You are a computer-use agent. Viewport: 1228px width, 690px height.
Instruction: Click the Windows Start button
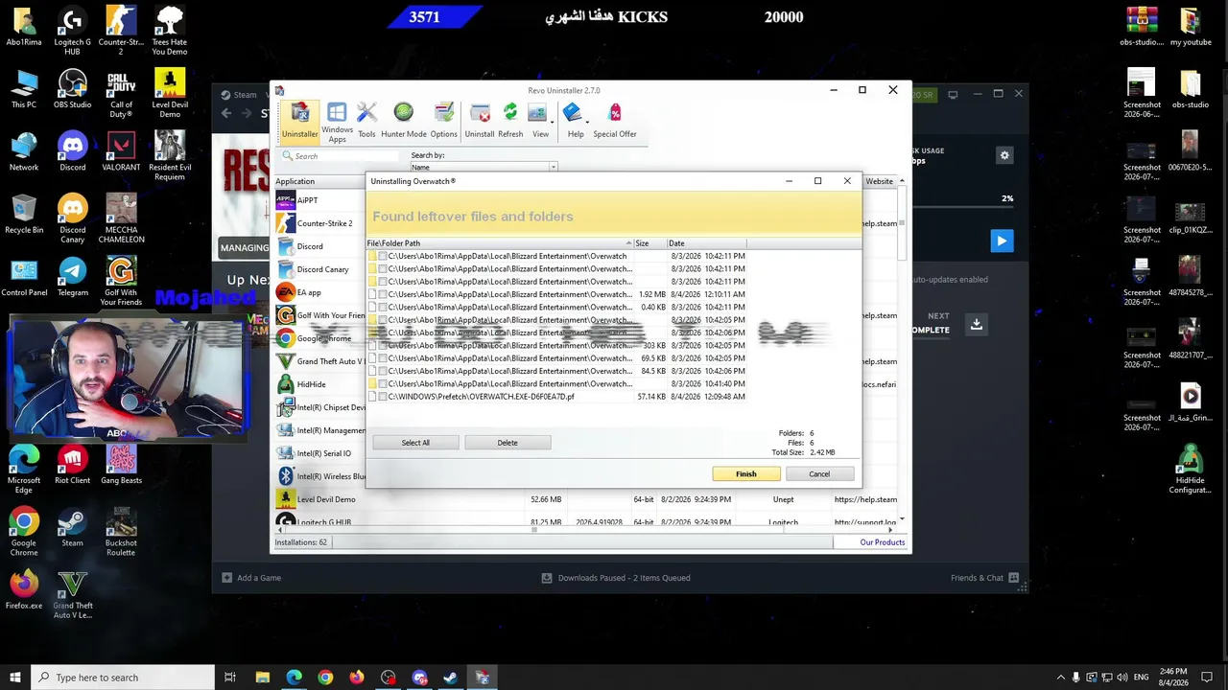14,678
